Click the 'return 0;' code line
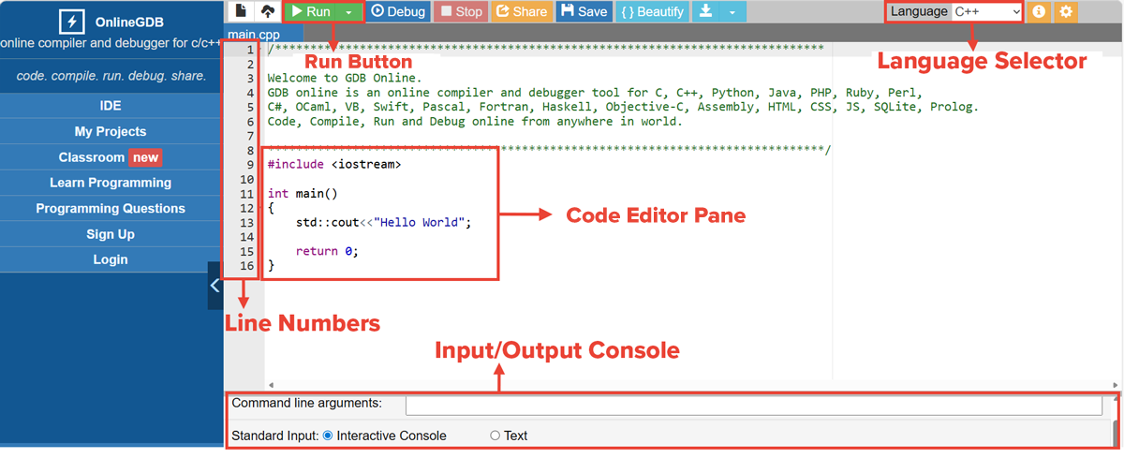 pos(327,252)
